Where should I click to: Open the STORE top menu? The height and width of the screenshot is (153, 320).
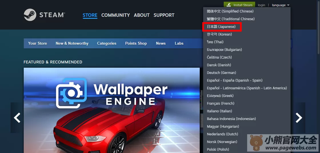pyautogui.click(x=90, y=15)
